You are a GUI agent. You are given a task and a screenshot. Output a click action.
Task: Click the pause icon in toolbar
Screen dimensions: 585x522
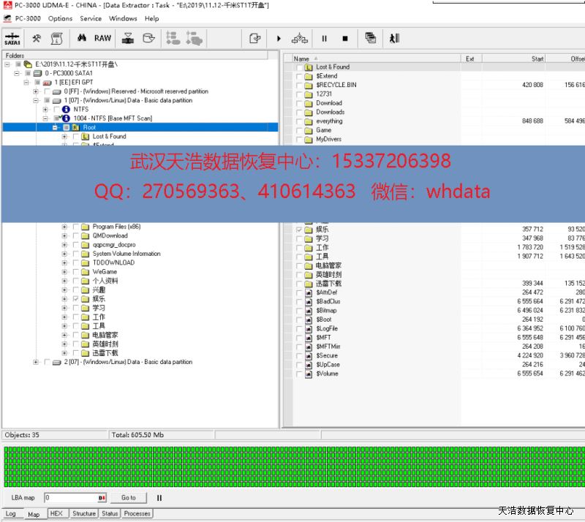(324, 39)
